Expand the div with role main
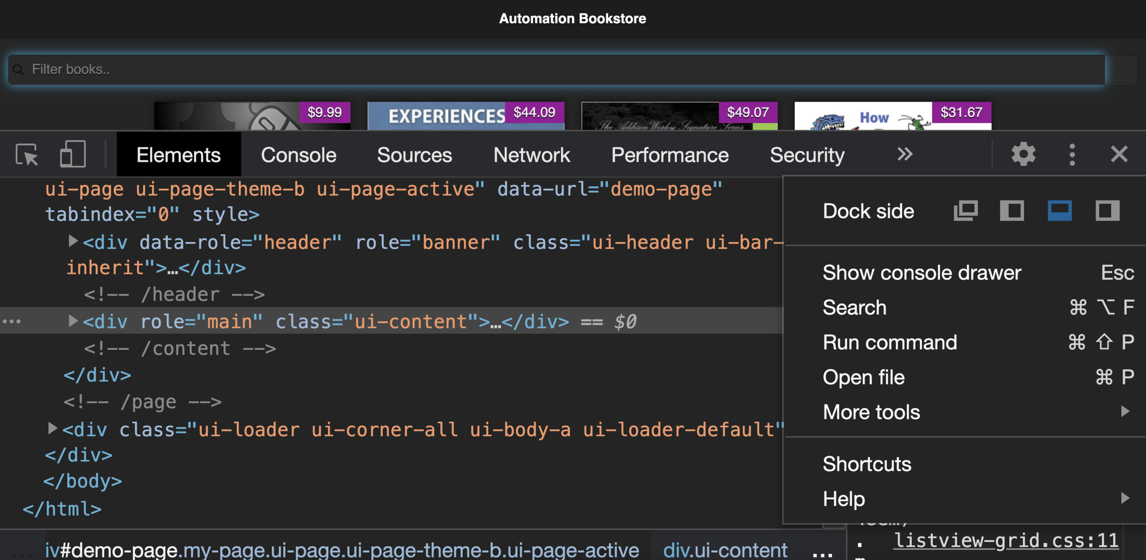This screenshot has width=1146, height=560. (72, 321)
